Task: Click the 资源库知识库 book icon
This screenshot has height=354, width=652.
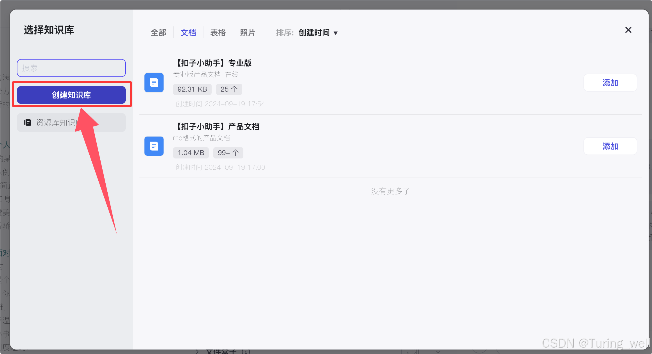Action: [x=28, y=122]
